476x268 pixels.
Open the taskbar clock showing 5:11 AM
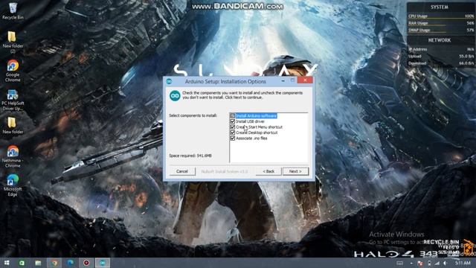pyautogui.click(x=463, y=263)
